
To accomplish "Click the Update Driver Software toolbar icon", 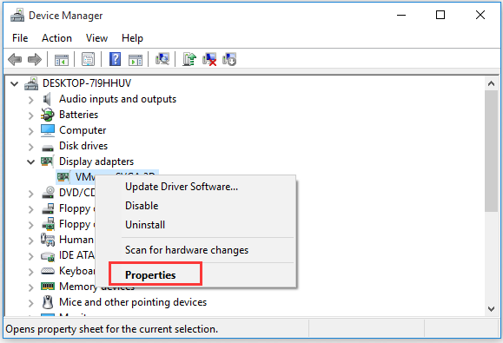I will 189,59.
